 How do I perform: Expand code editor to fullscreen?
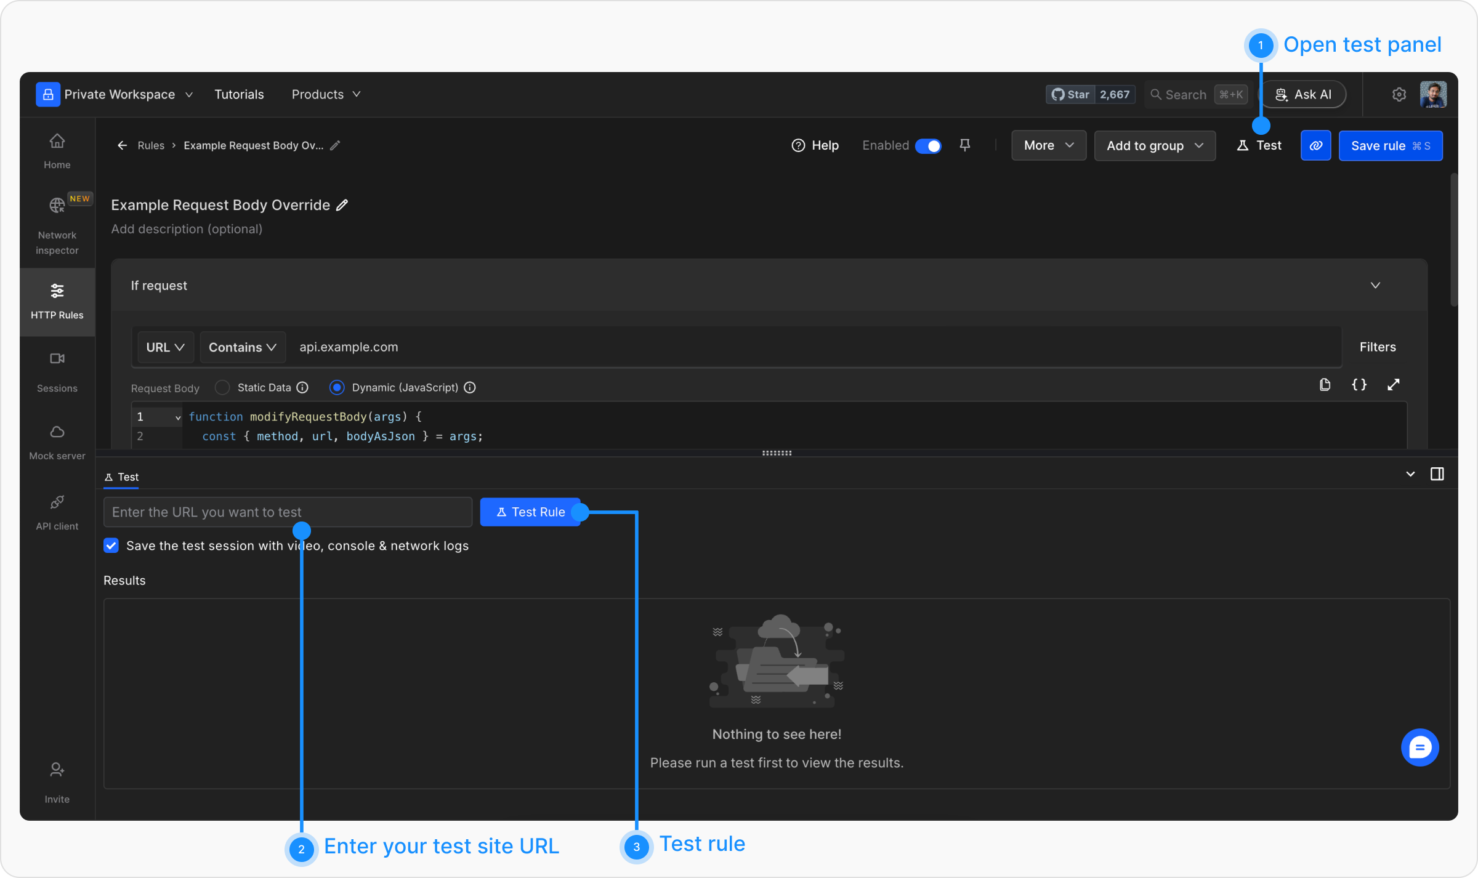1393,385
